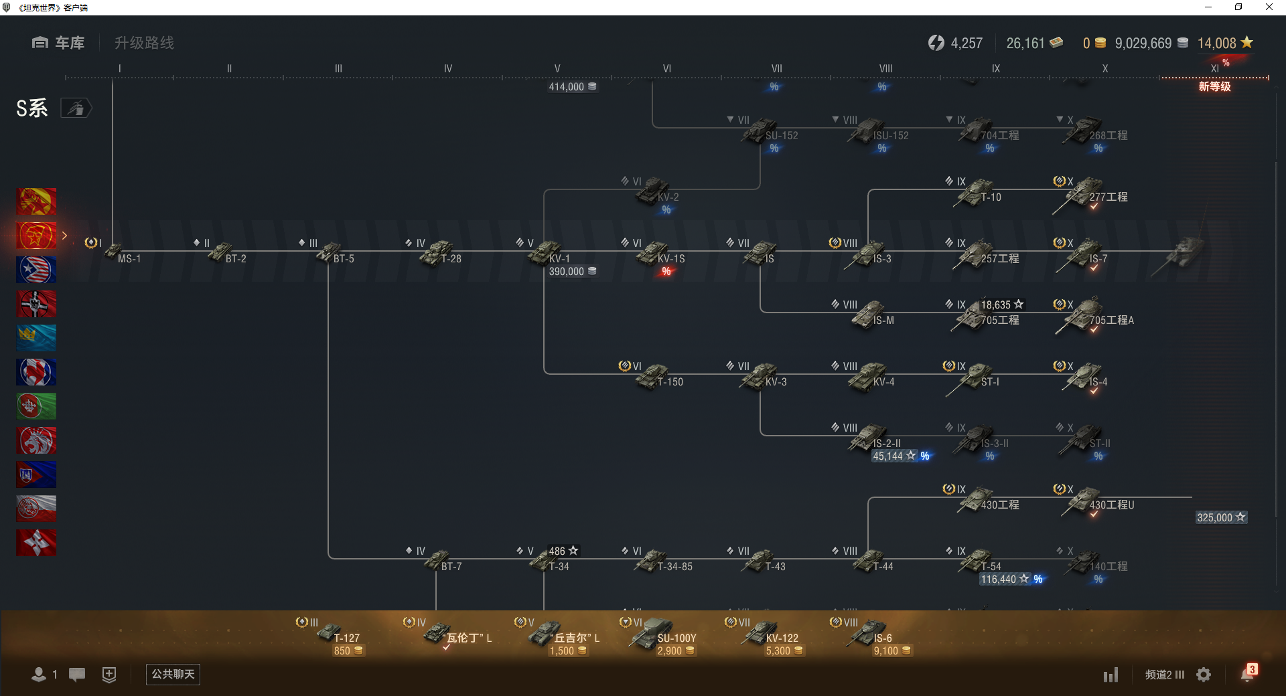Toggle the tree view button beside S系

(x=76, y=108)
